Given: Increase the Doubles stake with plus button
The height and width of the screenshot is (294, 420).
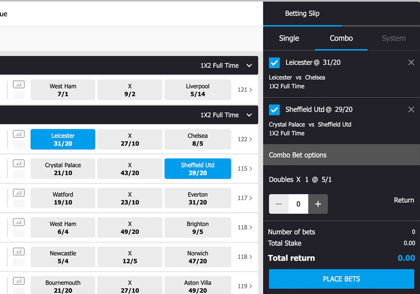Looking at the screenshot, I should (318, 204).
